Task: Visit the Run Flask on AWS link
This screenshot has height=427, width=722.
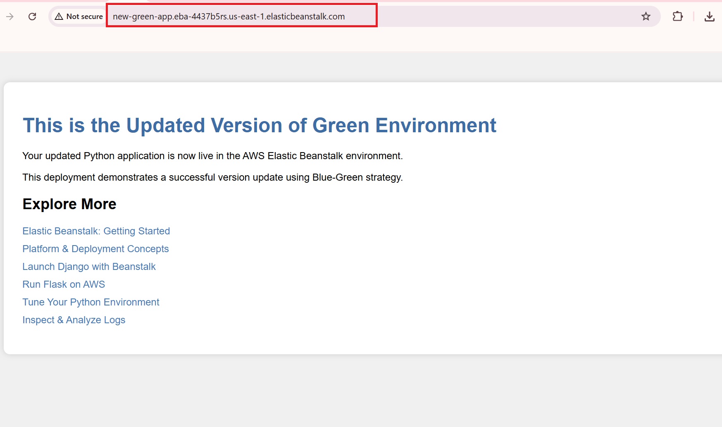Action: point(64,284)
